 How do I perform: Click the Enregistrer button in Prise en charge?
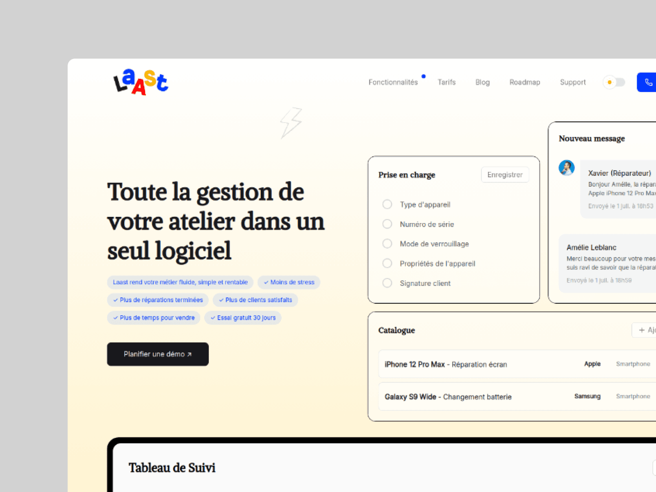coord(505,175)
